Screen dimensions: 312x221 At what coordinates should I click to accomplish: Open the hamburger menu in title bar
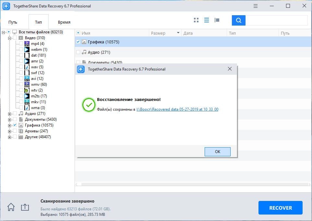point(256,6)
